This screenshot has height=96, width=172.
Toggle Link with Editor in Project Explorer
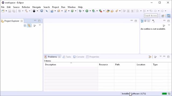point(29,26)
